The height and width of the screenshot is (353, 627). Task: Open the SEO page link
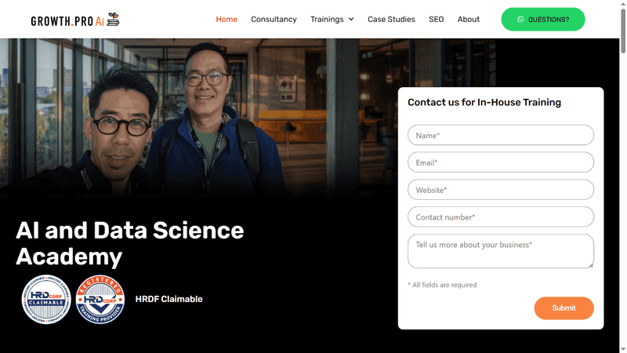pos(436,20)
